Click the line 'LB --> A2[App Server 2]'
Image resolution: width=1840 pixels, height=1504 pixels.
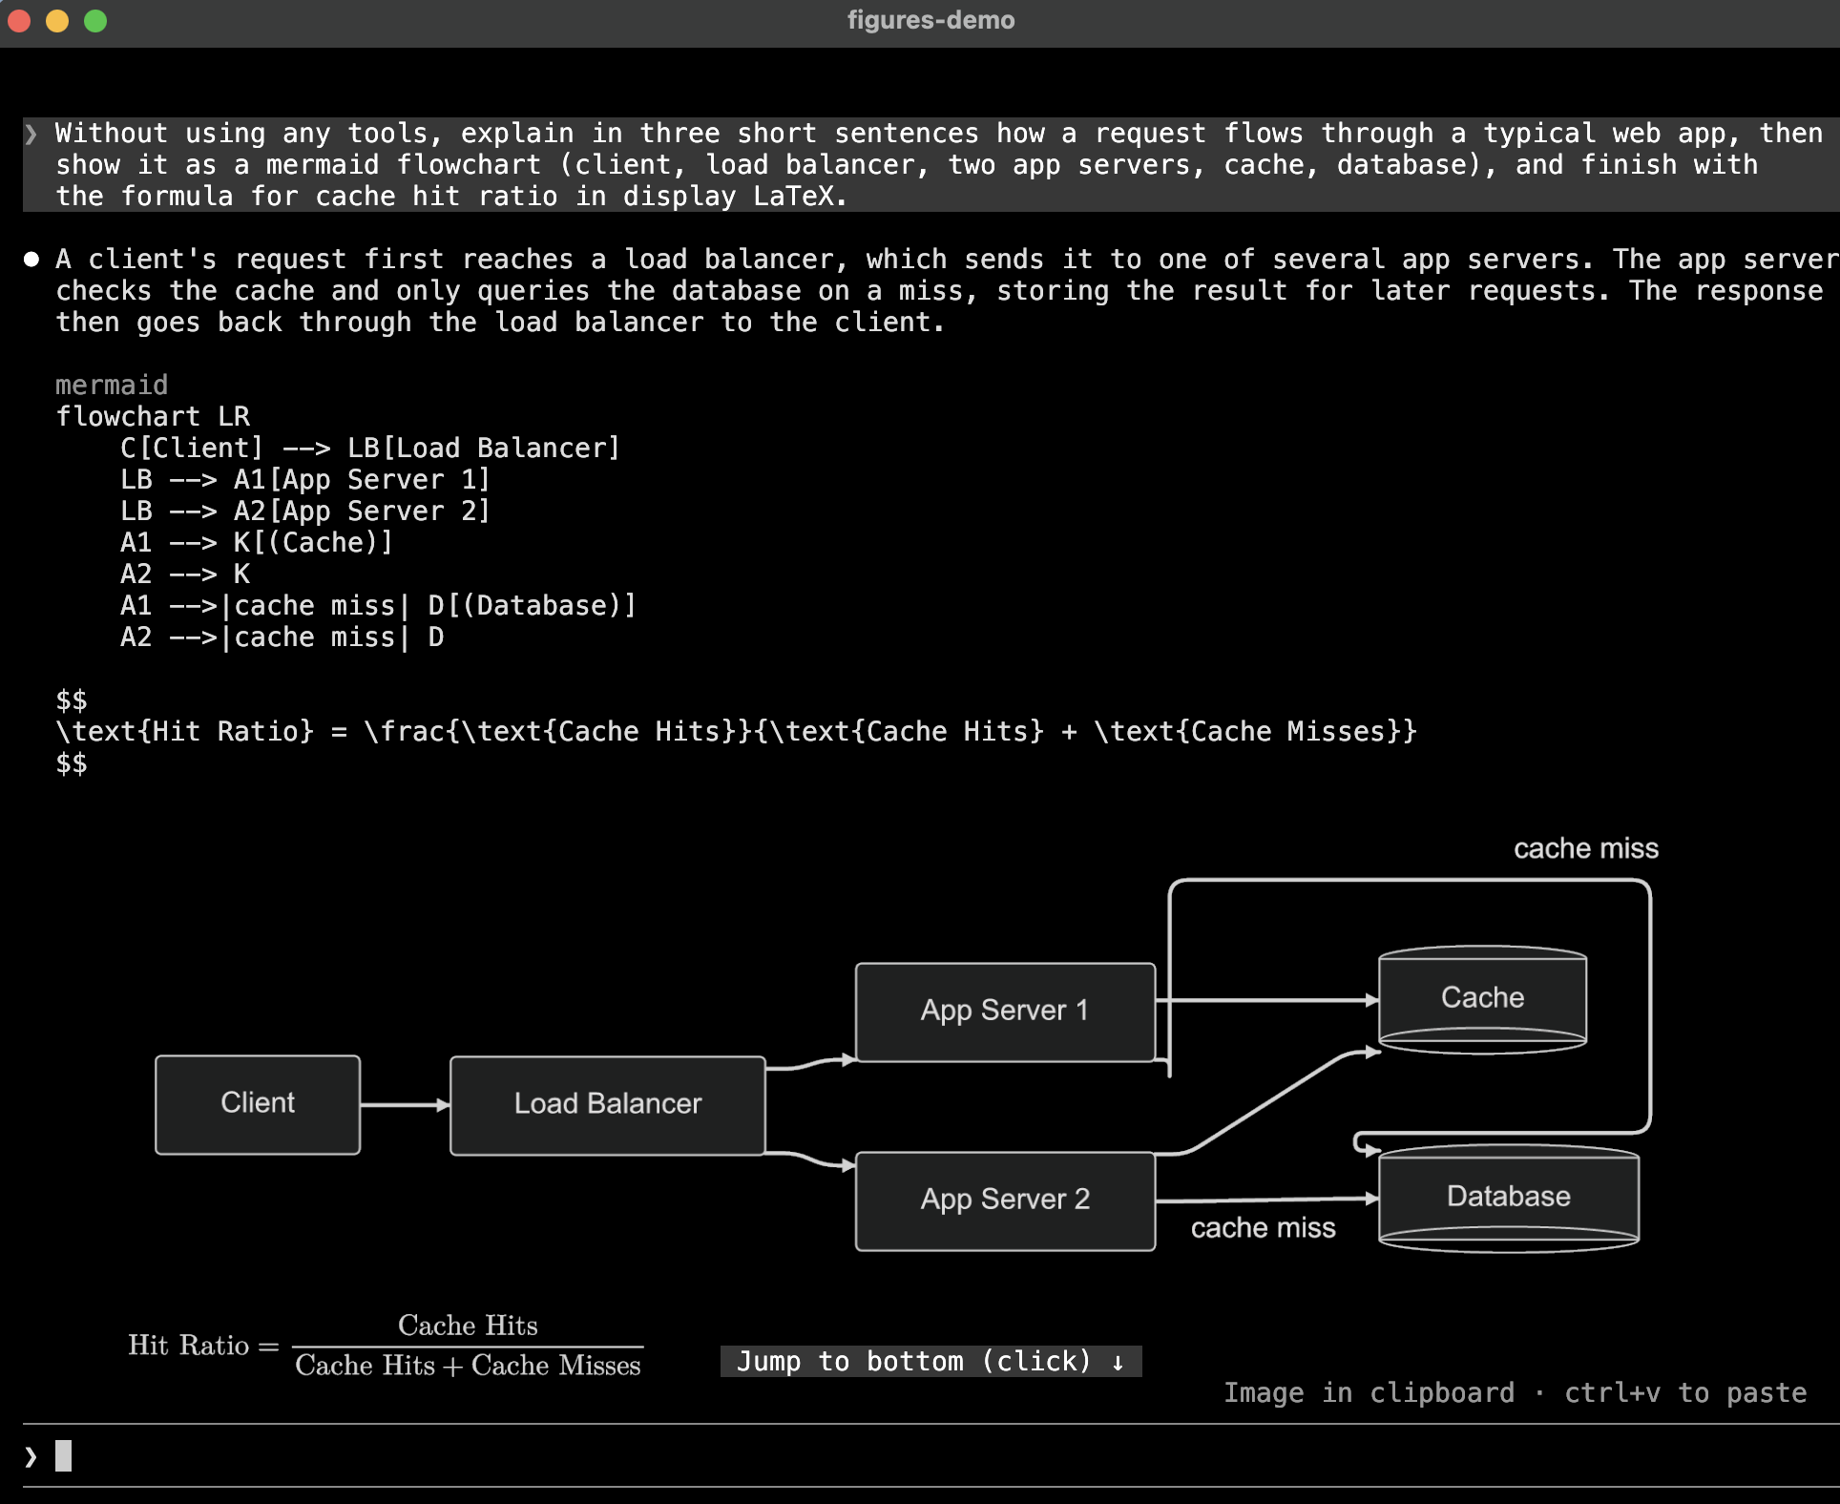(305, 511)
